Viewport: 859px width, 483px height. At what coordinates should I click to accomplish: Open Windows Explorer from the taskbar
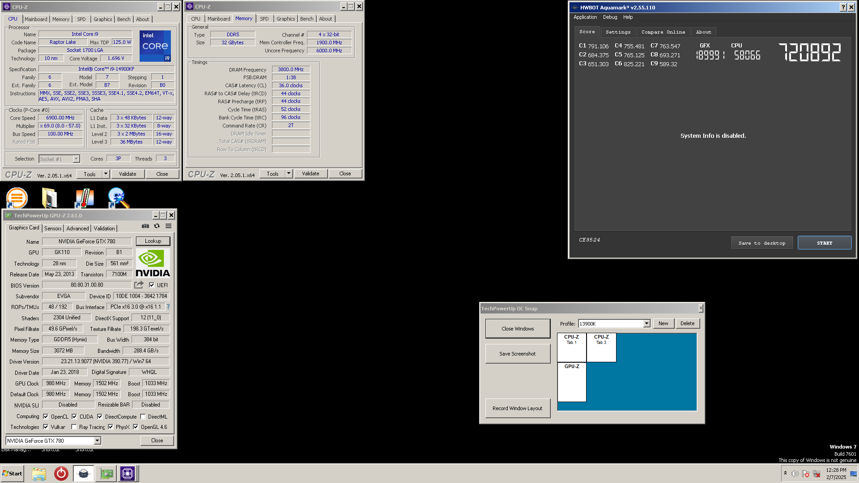(39, 474)
